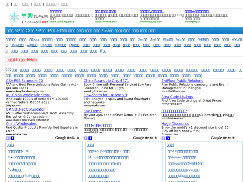
Task: Click the www.the3floor.com ad URL
Action: tap(173, 91)
